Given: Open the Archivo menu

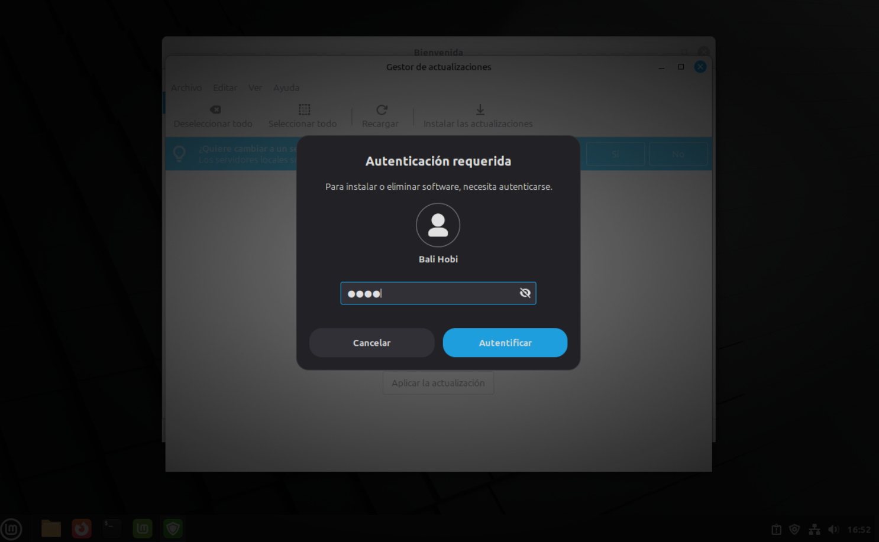Looking at the screenshot, I should point(186,88).
